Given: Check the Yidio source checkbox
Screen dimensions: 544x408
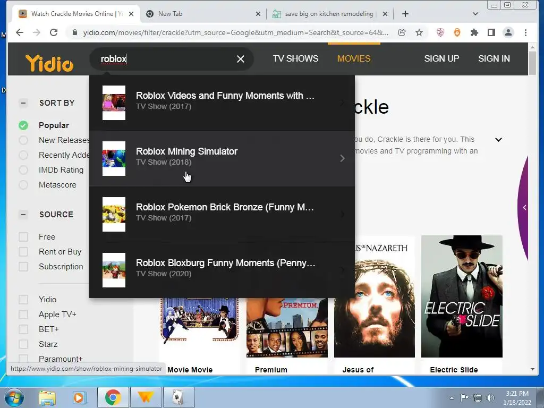Looking at the screenshot, I should point(23,300).
